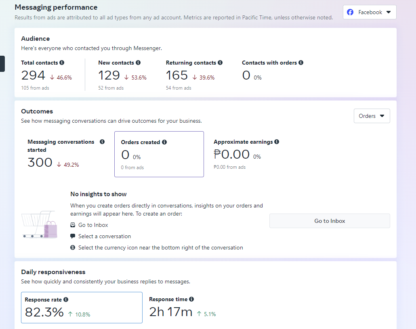Open the Facebook platform dropdown
Image resolution: width=416 pixels, height=329 pixels.
pos(370,12)
